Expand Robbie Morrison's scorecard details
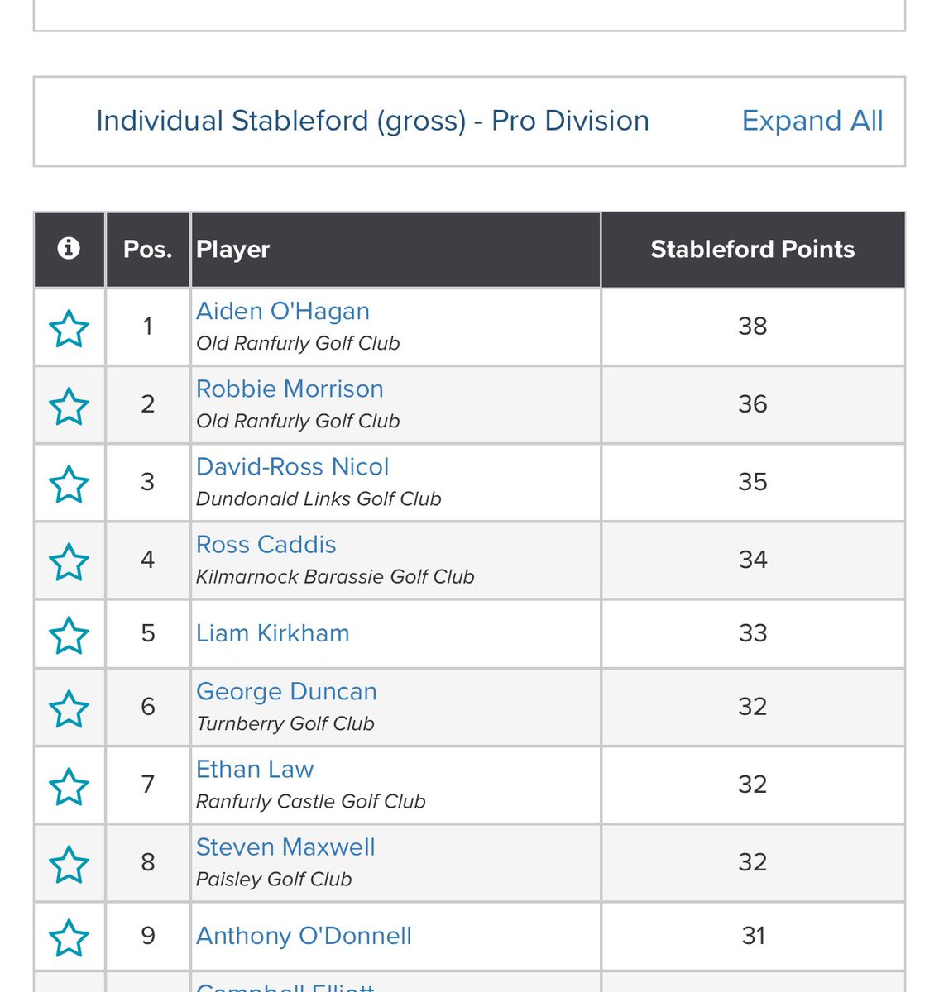This screenshot has height=992, width=939. pos(290,389)
